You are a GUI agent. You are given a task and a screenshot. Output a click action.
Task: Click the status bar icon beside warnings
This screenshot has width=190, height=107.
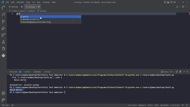[12, 105]
